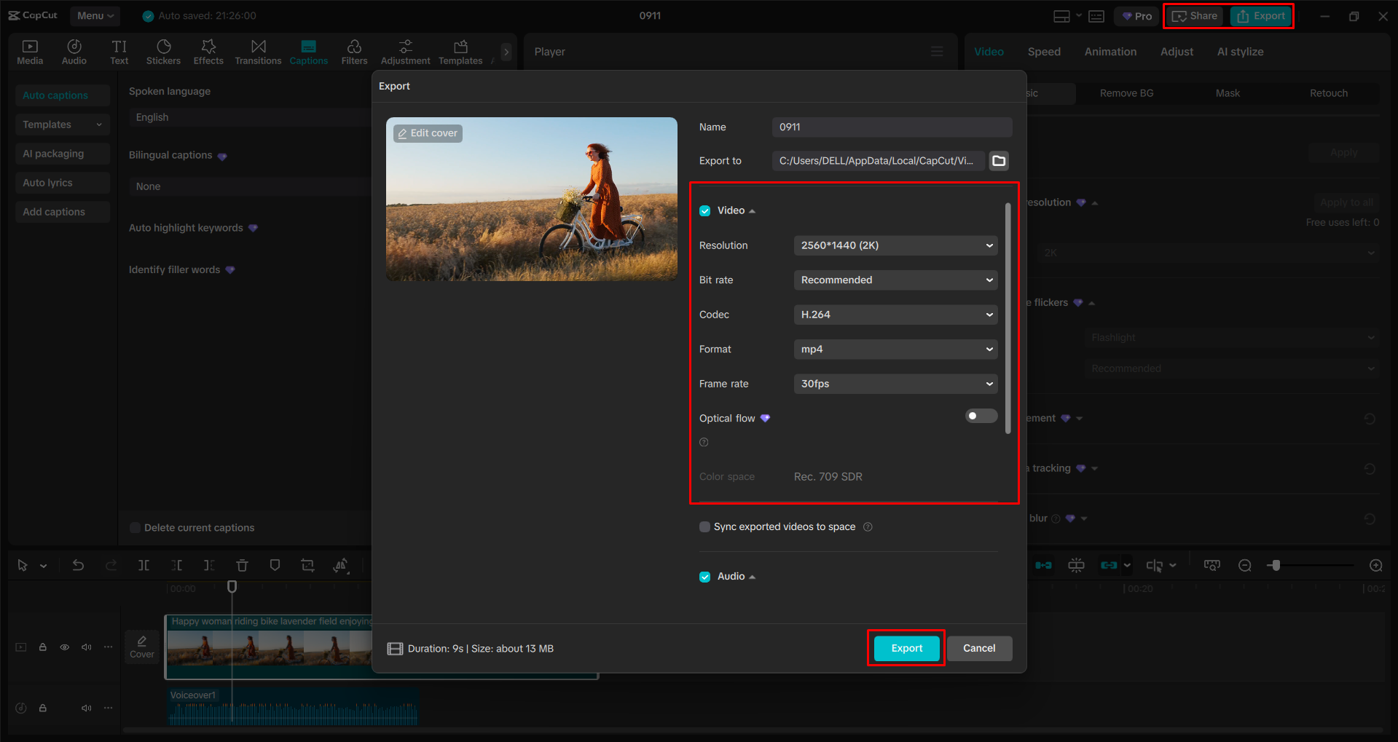Open the Menu in title bar
The image size is (1398, 742).
95,16
